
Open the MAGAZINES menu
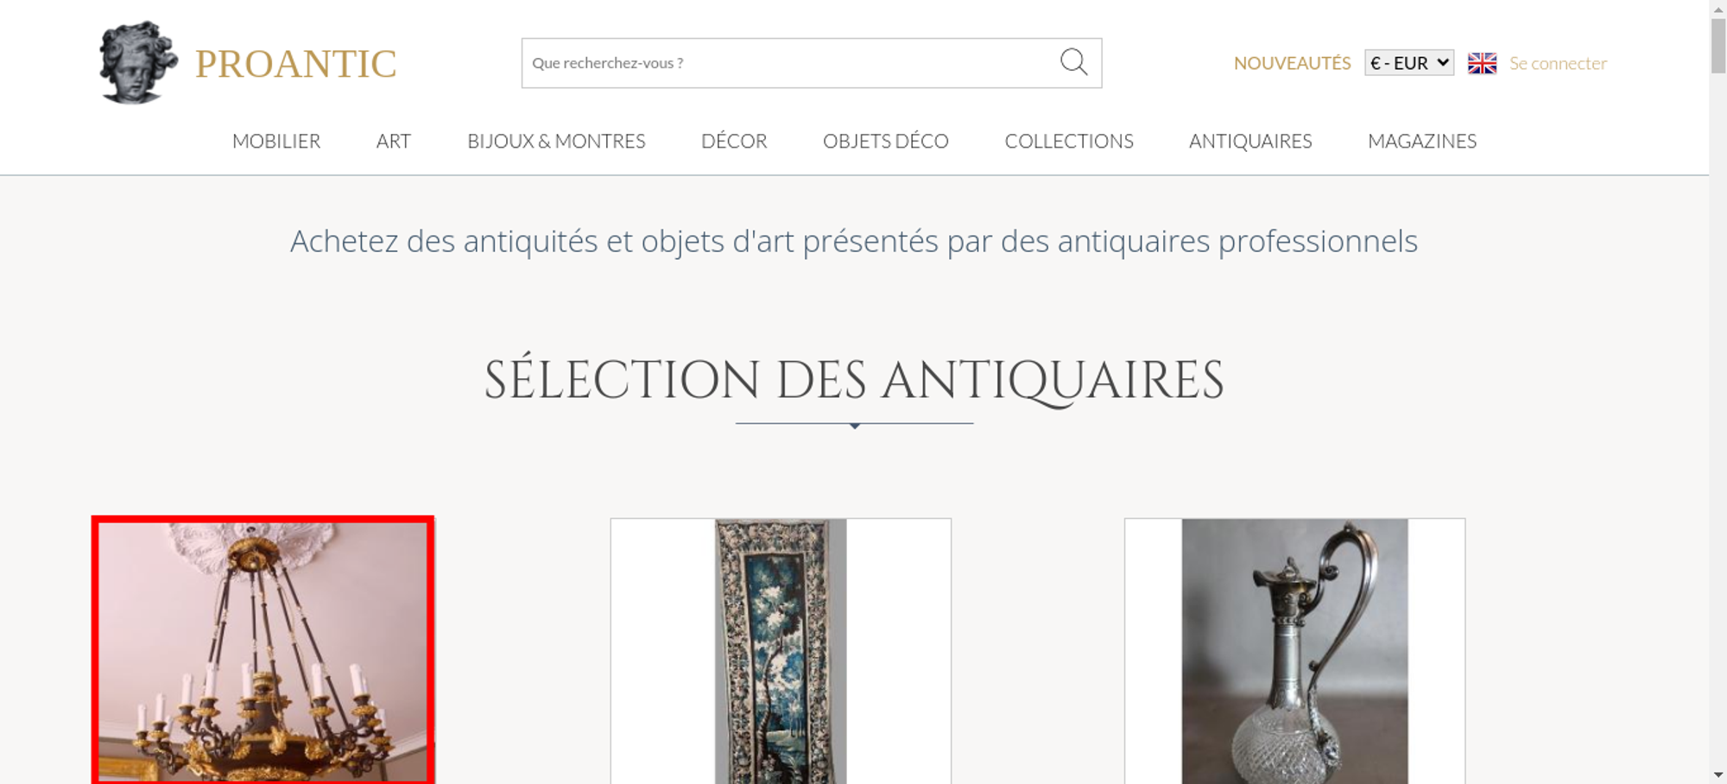point(1422,141)
